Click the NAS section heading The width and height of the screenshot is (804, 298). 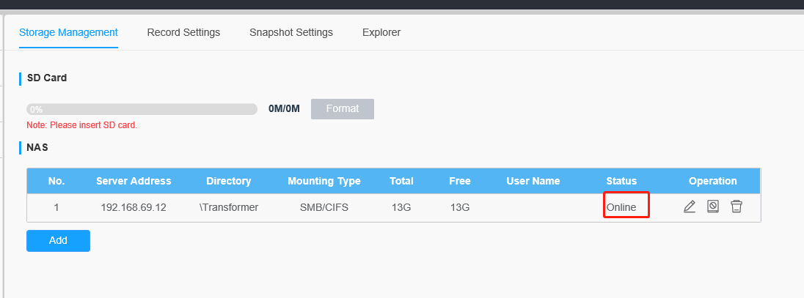[37, 147]
